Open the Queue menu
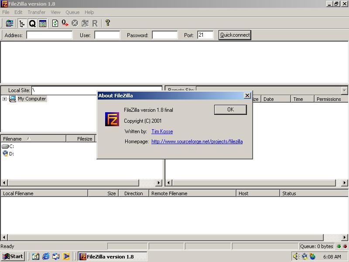Screen dimensions: 349x262 coord(72,12)
